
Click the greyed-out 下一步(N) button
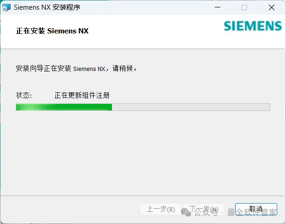(204, 209)
